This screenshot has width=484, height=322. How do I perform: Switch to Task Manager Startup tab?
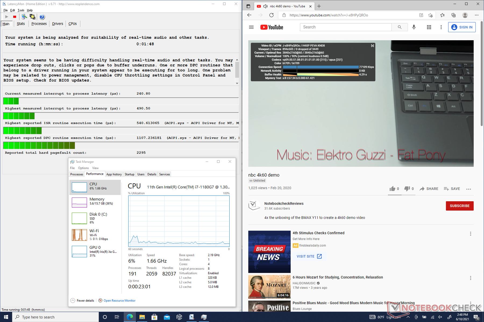click(129, 174)
